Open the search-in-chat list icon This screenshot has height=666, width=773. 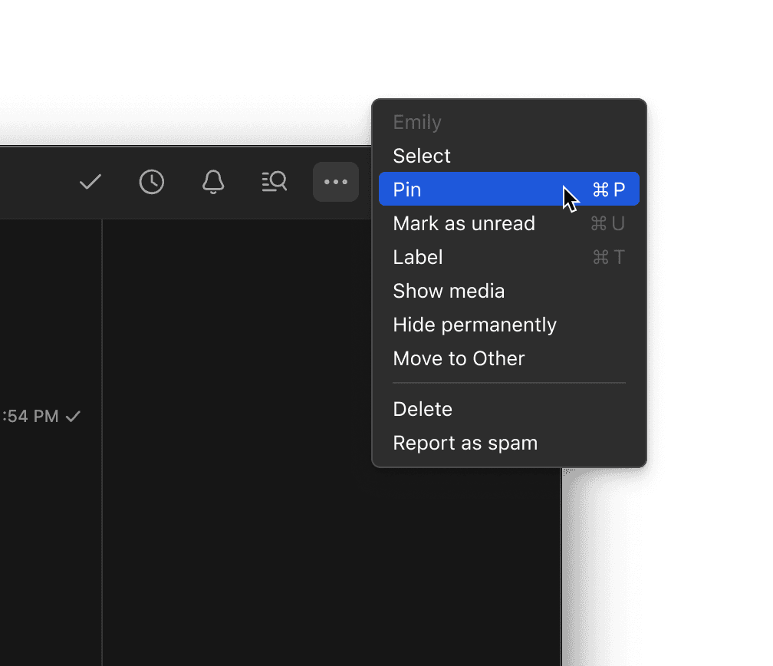pos(275,182)
